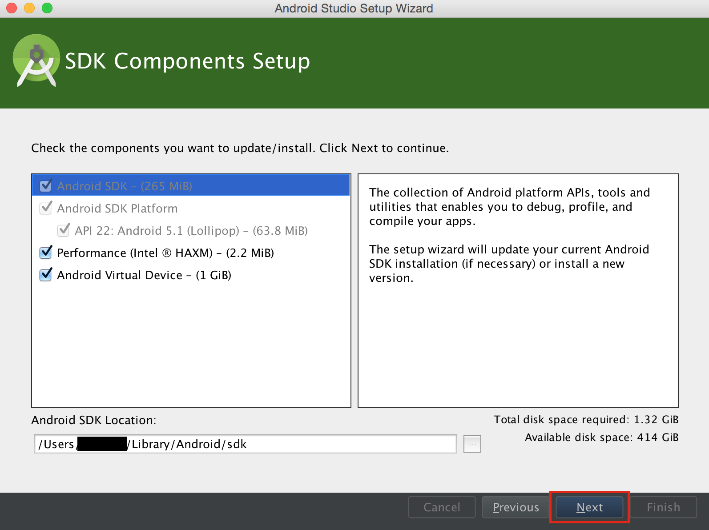Click the 'Available disk space: 414 GiB' text
Viewport: 709px width, 530px height.
pos(602,438)
